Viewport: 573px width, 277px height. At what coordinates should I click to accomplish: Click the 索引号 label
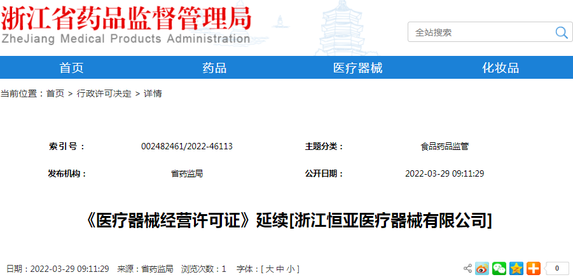click(x=67, y=147)
